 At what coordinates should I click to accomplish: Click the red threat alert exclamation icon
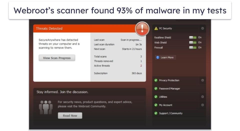tap(142, 29)
